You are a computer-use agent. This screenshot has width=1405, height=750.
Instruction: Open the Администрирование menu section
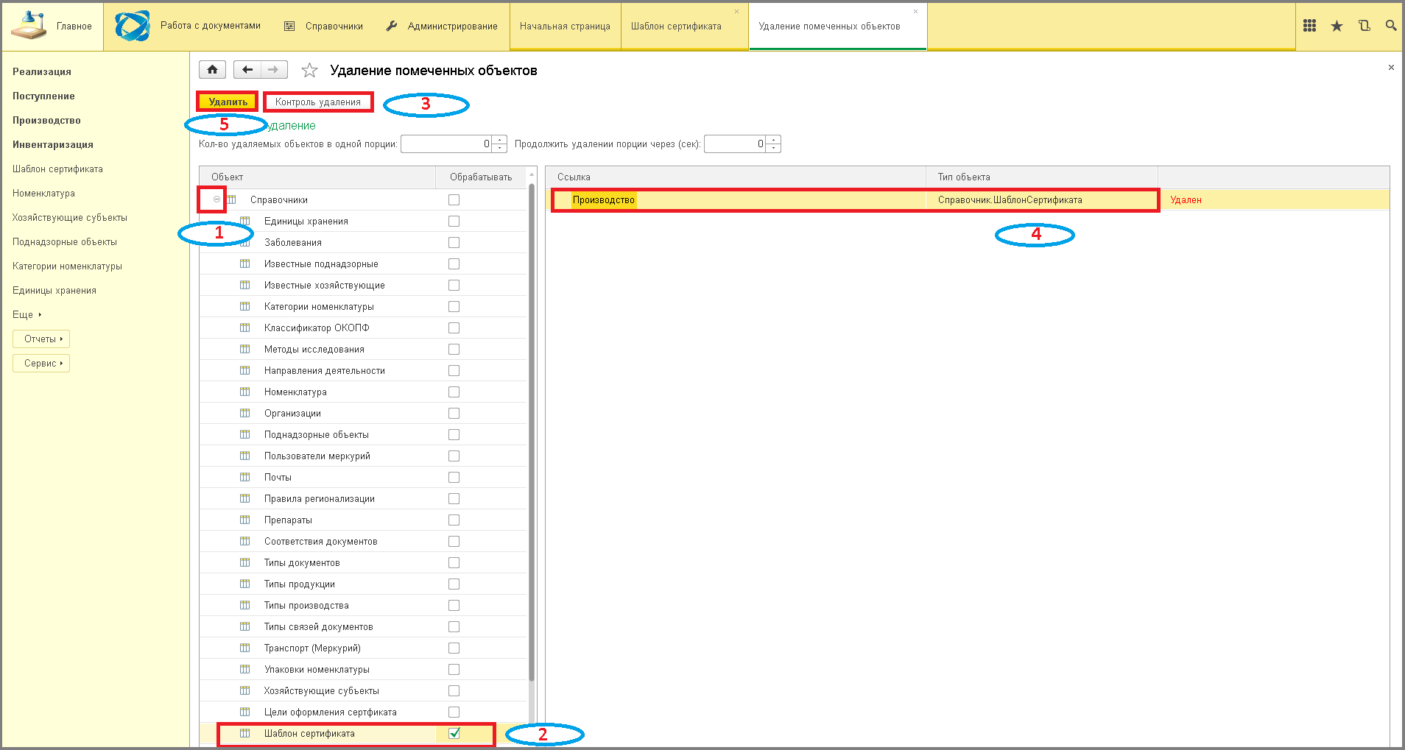point(442,26)
